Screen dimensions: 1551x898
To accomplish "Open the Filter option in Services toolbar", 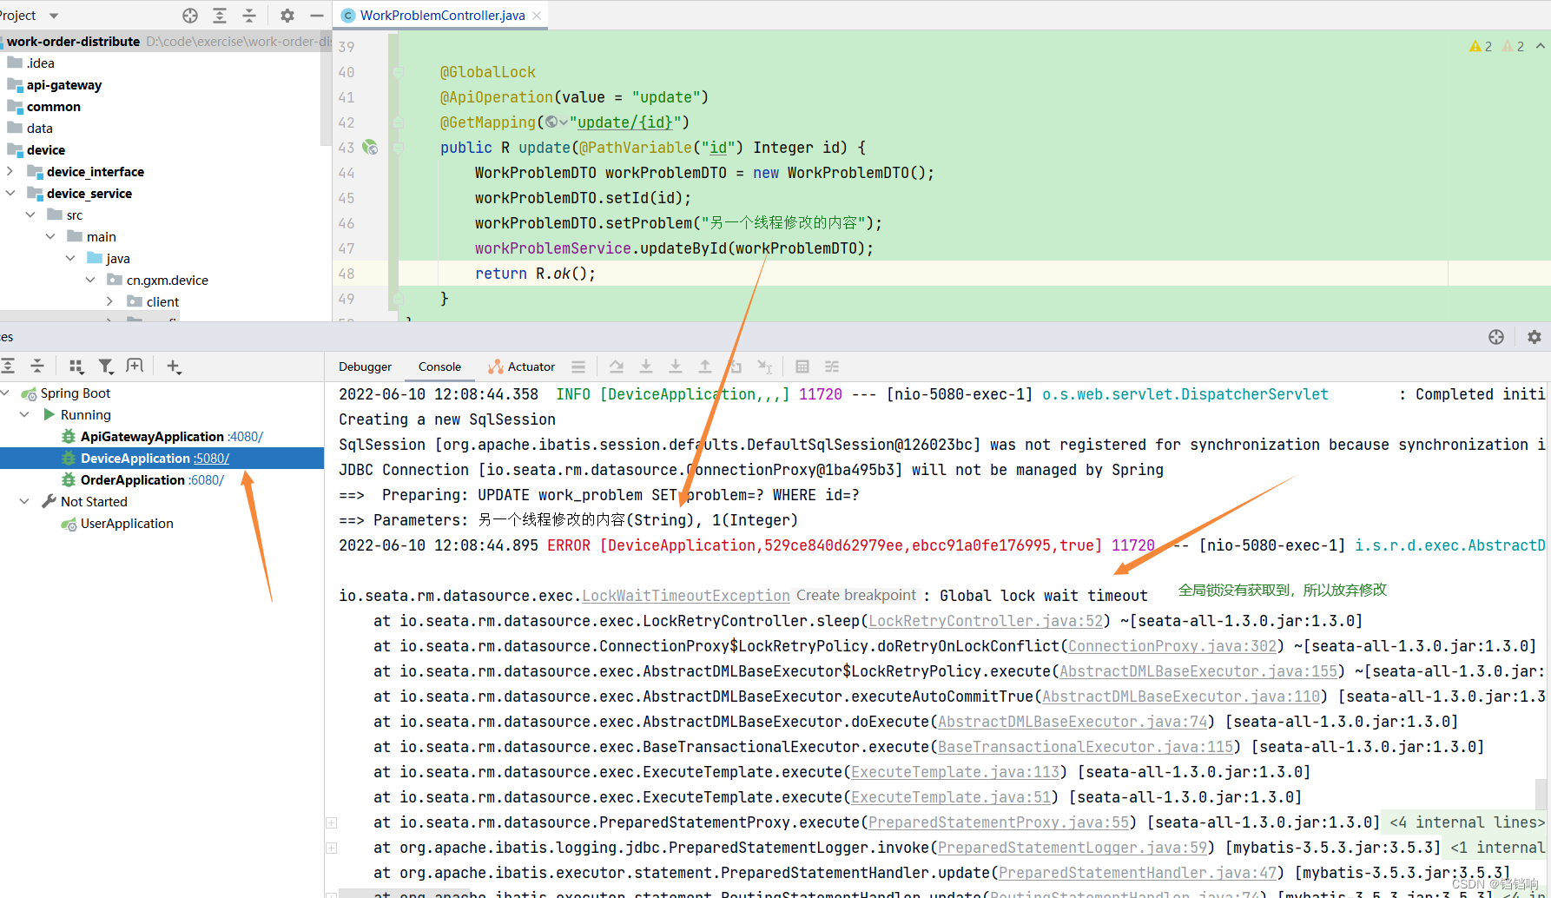I will coord(106,366).
